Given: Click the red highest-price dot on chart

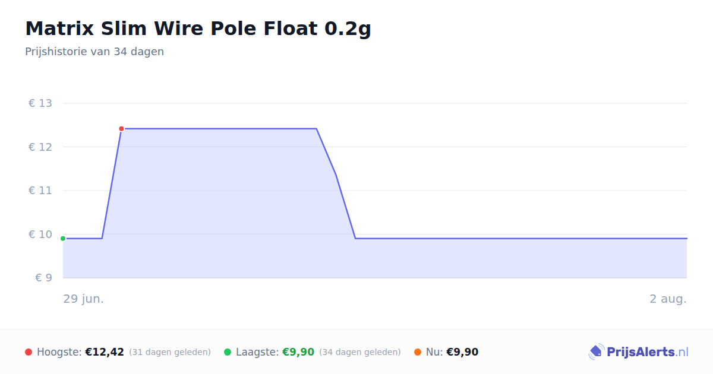Looking at the screenshot, I should [x=121, y=129].
